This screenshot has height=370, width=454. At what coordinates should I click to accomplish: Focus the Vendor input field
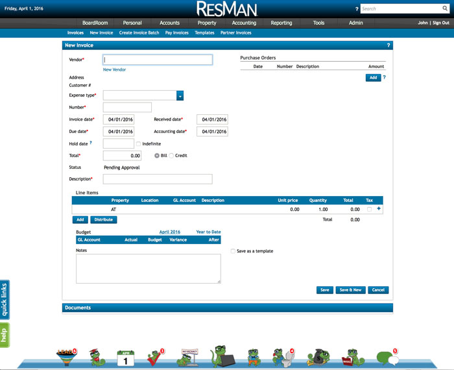(x=158, y=60)
